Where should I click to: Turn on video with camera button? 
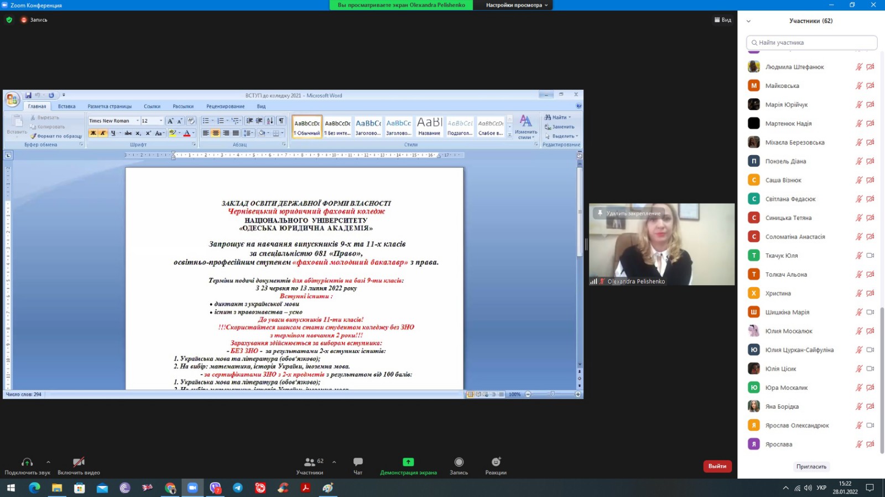79,465
